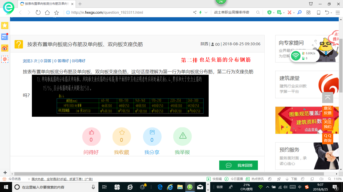
Task: Bookmark this page with the star icon
Action: pos(56,12)
